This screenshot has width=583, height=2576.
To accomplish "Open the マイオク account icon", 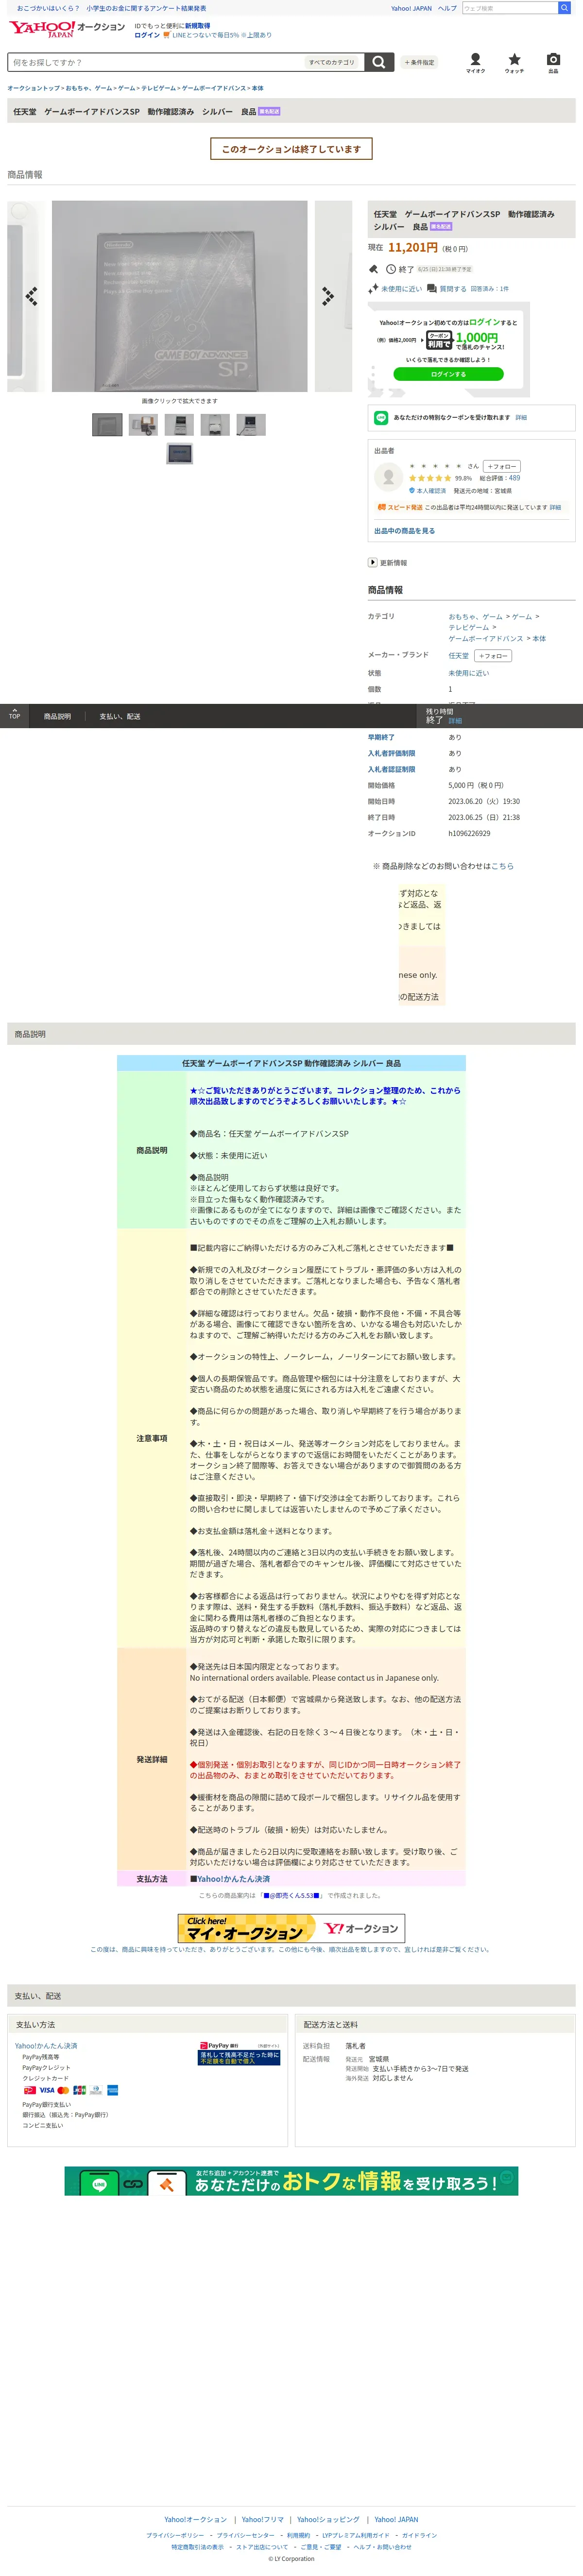I will pos(476,63).
